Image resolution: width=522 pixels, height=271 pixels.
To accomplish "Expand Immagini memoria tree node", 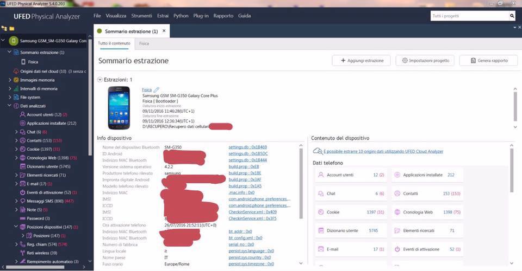I will coord(10,80).
